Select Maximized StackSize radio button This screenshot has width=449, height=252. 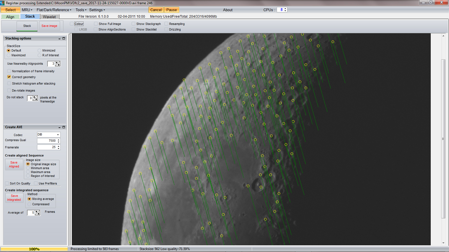(x=8, y=55)
